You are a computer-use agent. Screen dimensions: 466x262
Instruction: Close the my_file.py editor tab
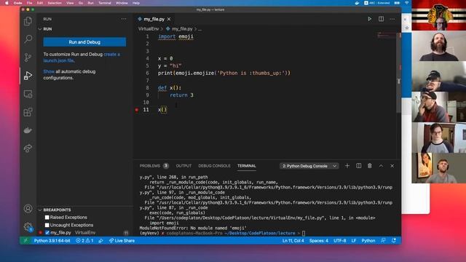pos(169,19)
